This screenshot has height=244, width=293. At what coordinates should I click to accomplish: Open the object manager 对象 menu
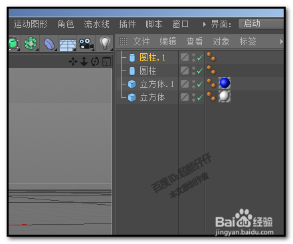pyautogui.click(x=221, y=41)
